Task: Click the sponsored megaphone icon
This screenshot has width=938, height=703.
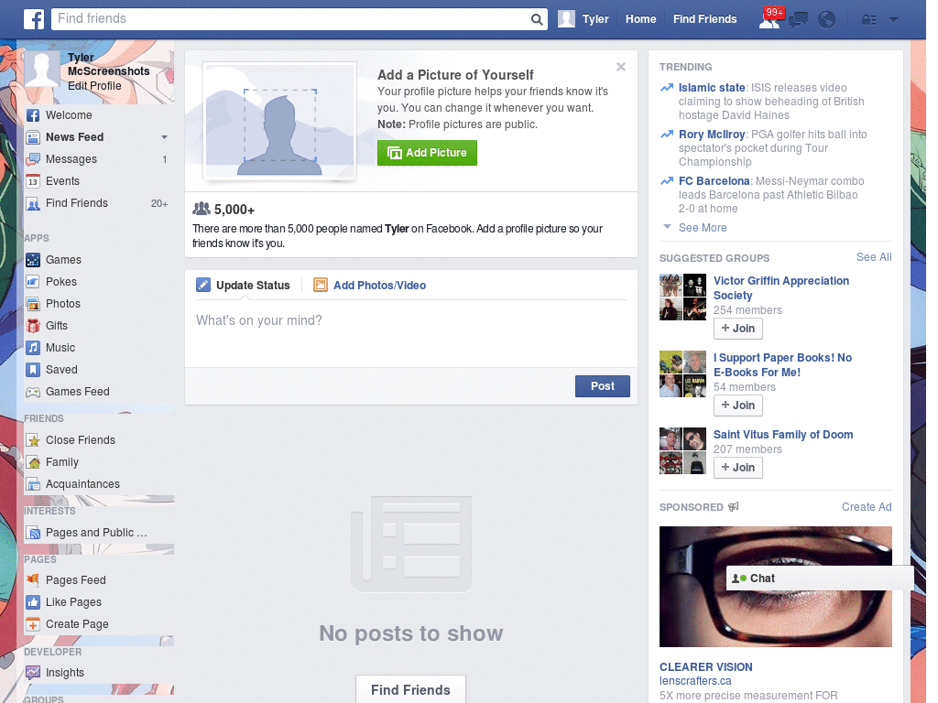Action: pyautogui.click(x=734, y=507)
